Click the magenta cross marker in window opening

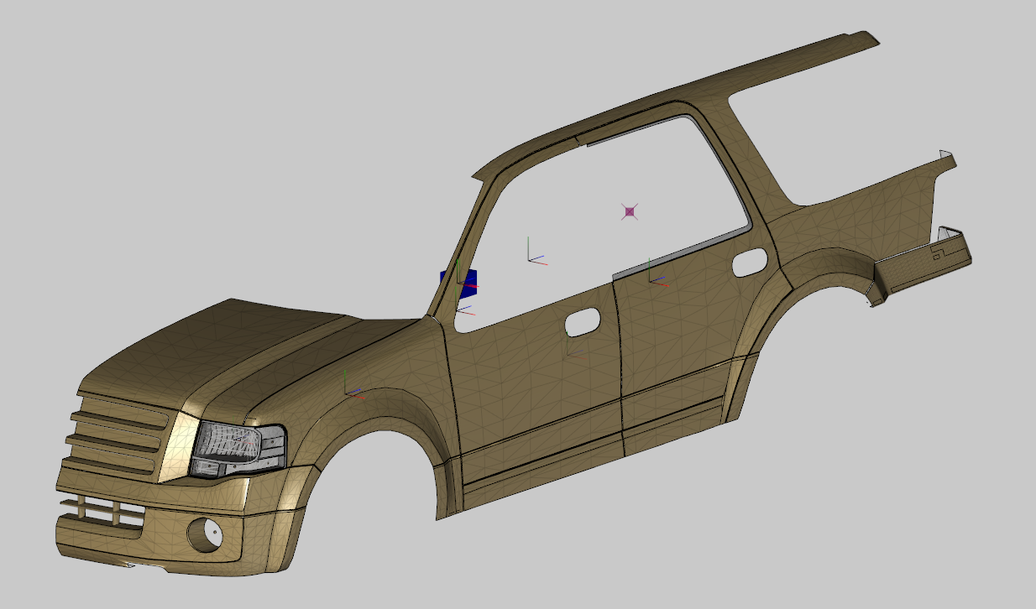click(x=630, y=211)
